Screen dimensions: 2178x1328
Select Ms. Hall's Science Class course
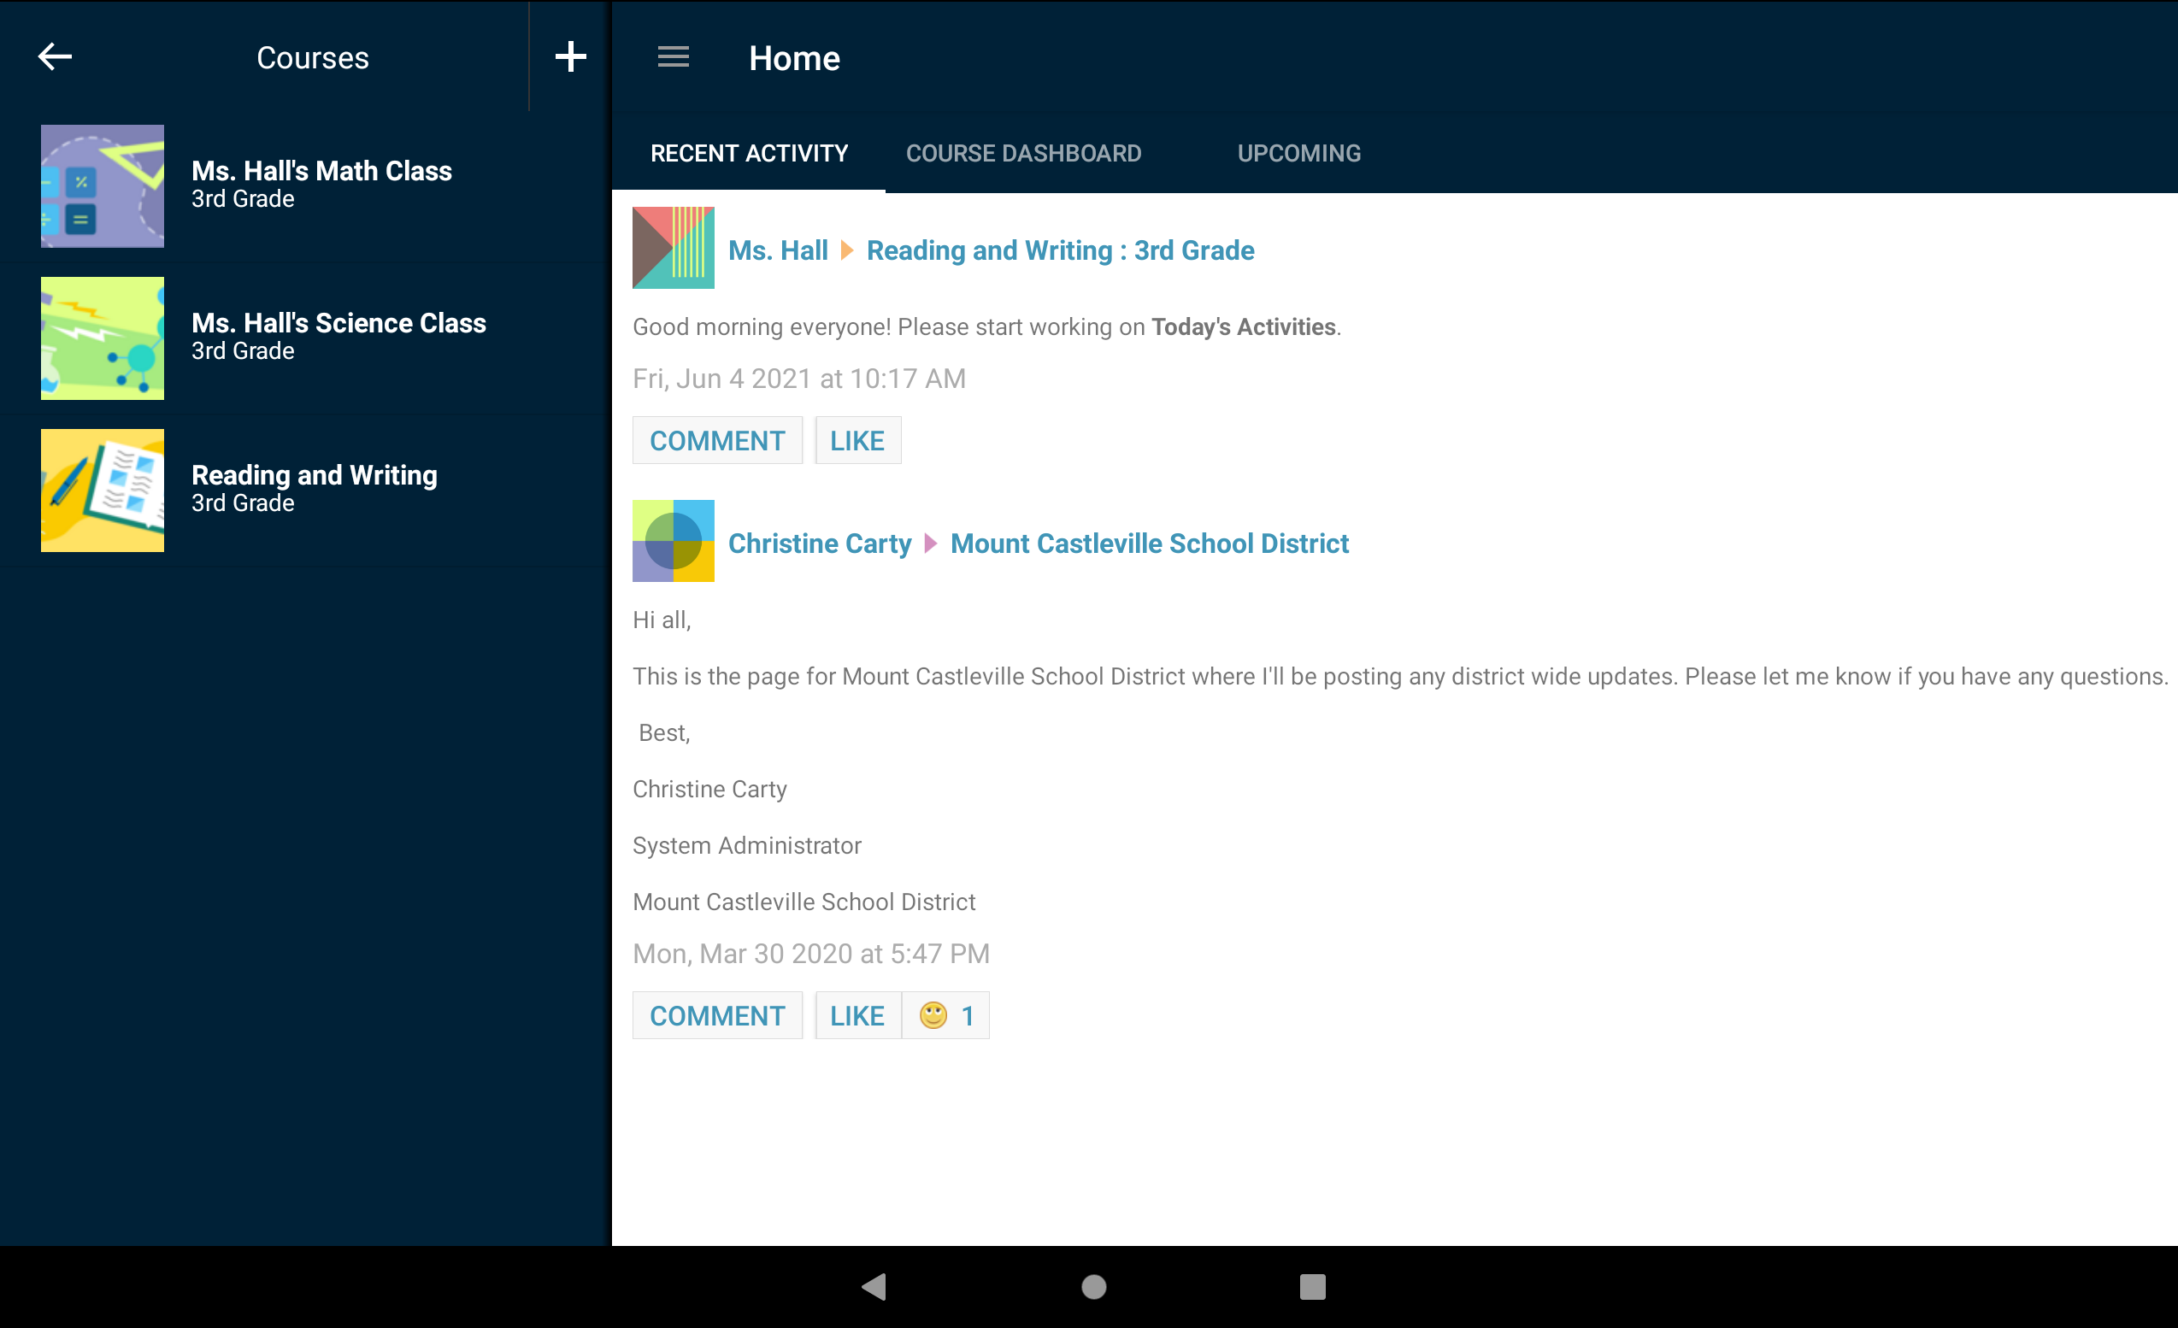pos(338,336)
